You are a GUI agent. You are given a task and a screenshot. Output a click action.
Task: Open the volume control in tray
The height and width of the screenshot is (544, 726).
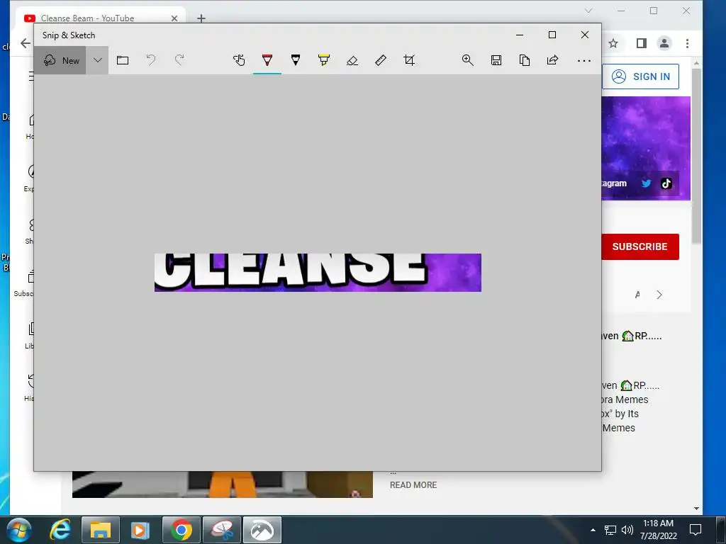tap(627, 530)
